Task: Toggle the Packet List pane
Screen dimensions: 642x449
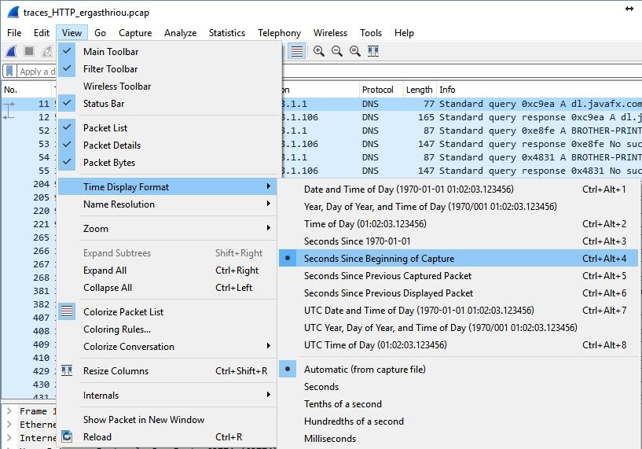Action: (x=167, y=128)
